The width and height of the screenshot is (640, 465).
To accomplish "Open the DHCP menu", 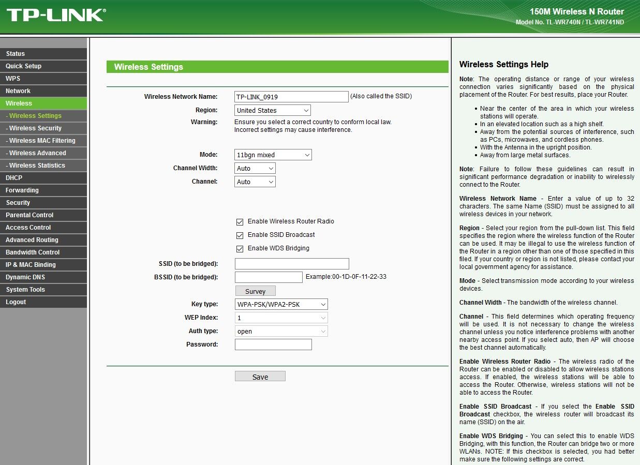I will tap(43, 178).
